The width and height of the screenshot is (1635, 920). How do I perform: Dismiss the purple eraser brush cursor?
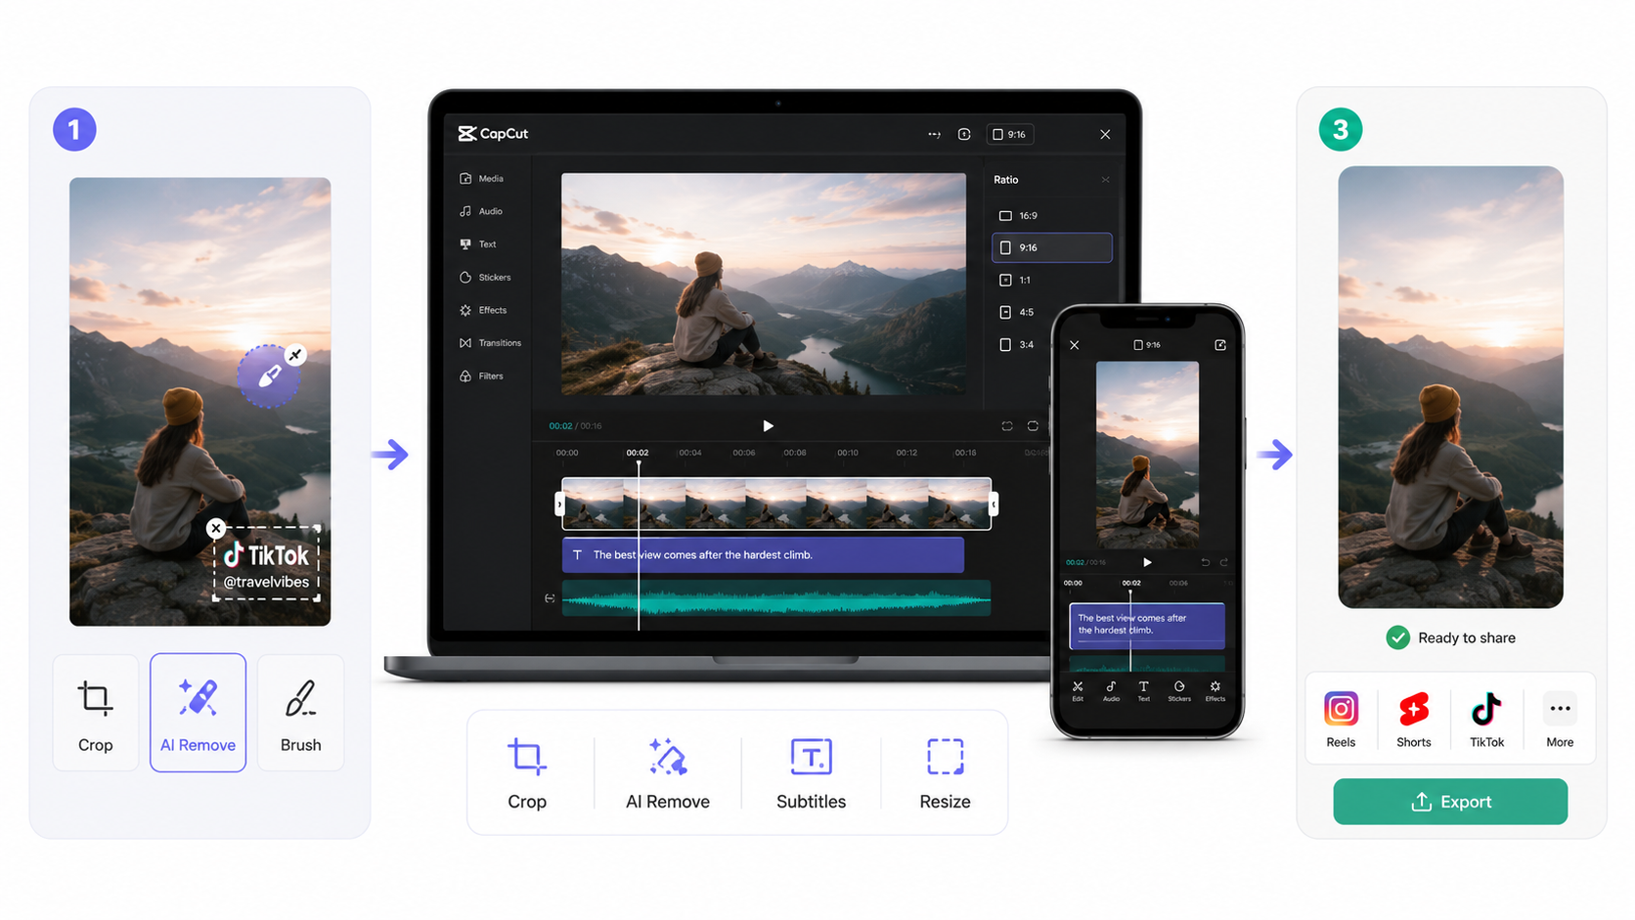pos(295,355)
